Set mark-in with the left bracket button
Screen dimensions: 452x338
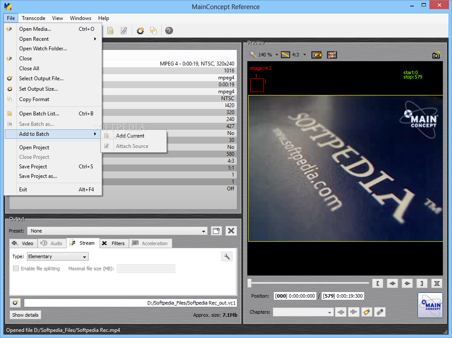378,284
